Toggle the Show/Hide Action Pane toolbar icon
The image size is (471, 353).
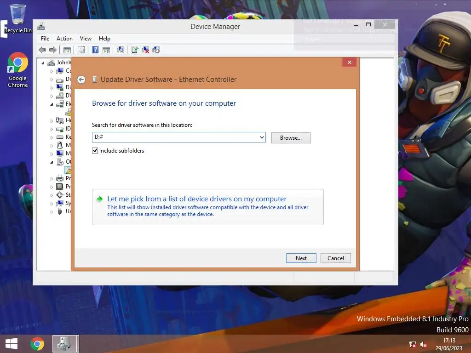pyautogui.click(x=106, y=50)
